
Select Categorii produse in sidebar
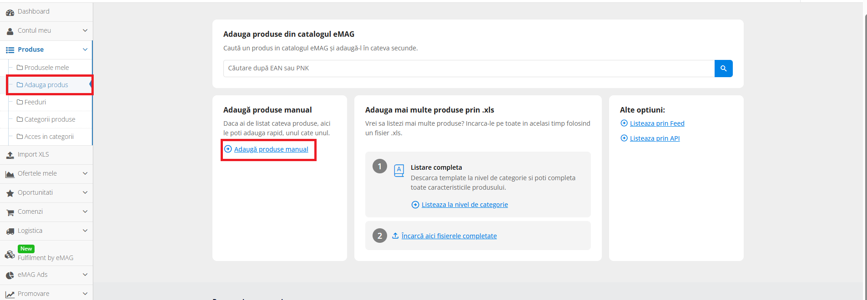point(50,119)
